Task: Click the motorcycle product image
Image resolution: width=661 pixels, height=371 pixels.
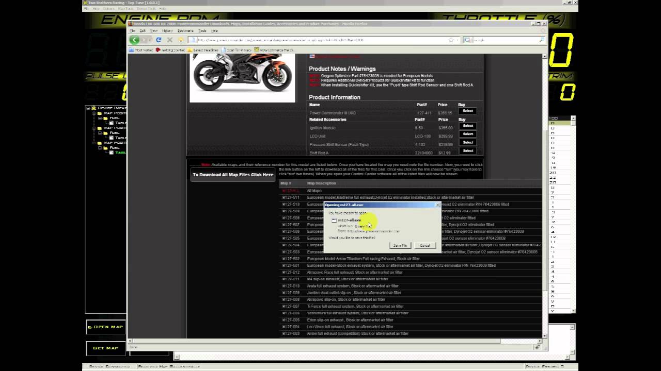Action: 242,78
